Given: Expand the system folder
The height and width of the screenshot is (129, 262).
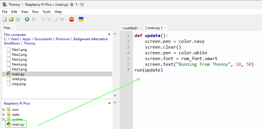Looking at the screenshot, I should [x=4, y=119].
